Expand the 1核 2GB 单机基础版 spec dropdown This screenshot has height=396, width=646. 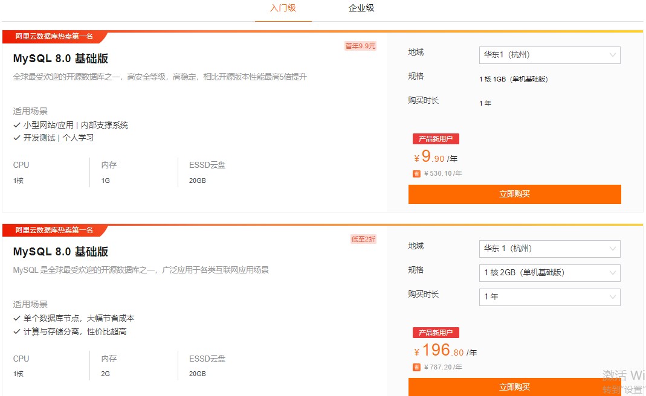549,273
